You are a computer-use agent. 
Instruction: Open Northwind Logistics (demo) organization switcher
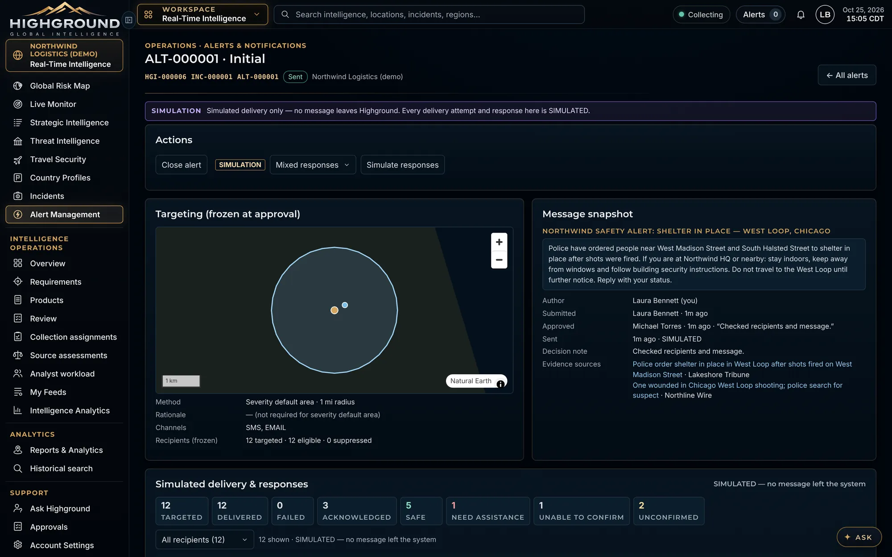click(x=64, y=55)
